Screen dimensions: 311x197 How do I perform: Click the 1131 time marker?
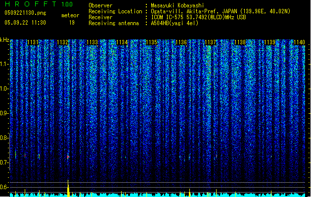[x=33, y=42]
